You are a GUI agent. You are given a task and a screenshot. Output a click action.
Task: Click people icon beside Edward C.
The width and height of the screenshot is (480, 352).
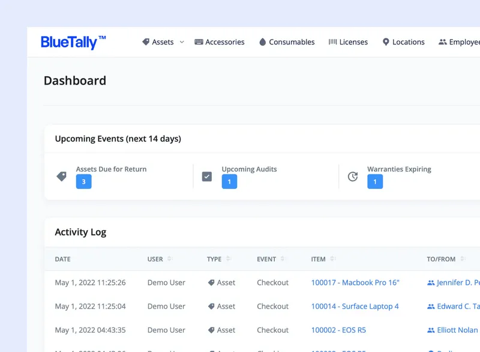431,306
